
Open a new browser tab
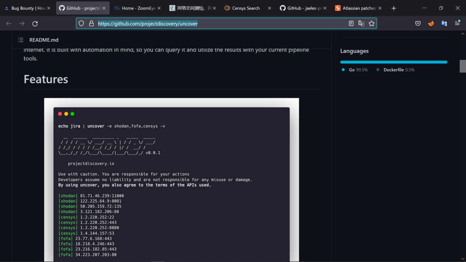pos(394,8)
